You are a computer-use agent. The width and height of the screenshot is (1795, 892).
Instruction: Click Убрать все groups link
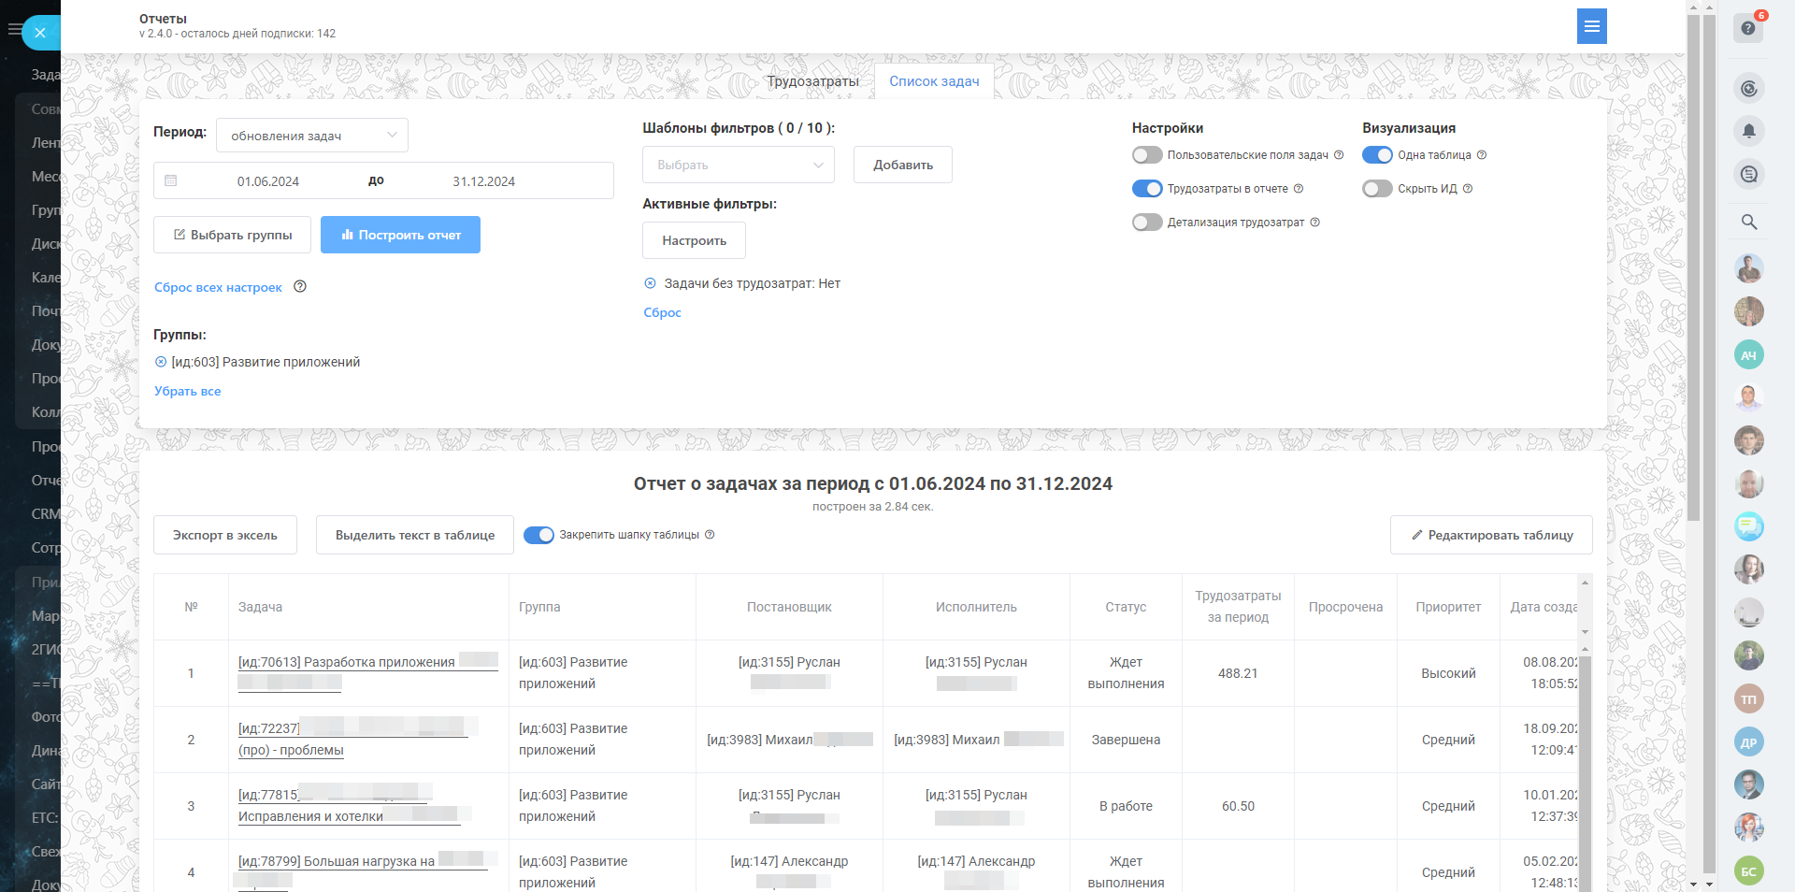click(x=187, y=391)
